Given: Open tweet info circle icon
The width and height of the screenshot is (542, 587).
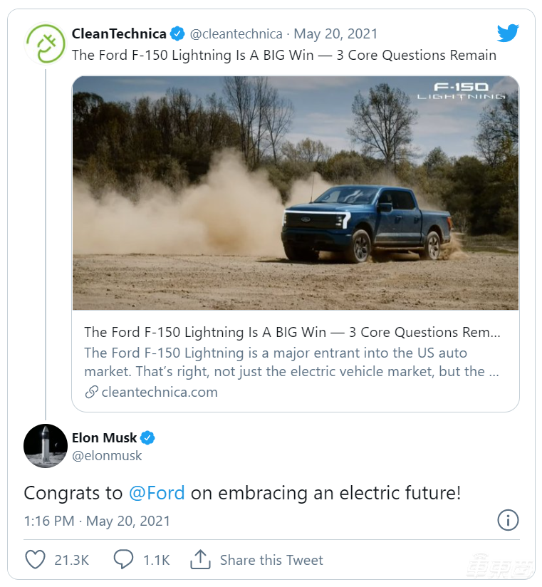Looking at the screenshot, I should (x=507, y=520).
